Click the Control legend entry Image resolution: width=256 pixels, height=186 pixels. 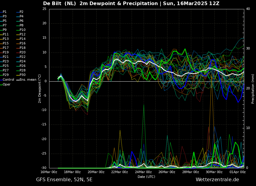8,80
